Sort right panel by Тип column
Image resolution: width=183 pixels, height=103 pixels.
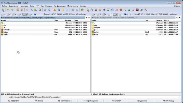coord(147,20)
